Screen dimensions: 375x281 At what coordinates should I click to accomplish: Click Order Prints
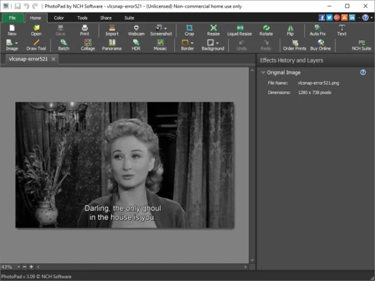click(x=294, y=45)
